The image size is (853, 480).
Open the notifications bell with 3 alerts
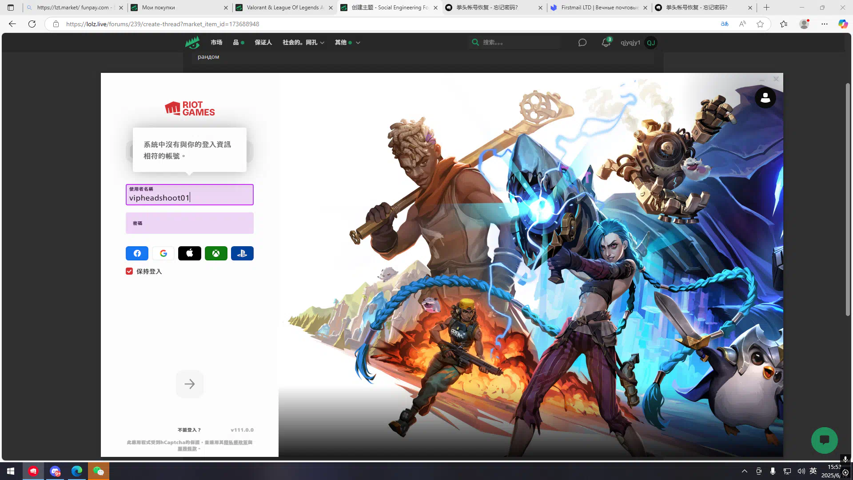click(x=606, y=43)
